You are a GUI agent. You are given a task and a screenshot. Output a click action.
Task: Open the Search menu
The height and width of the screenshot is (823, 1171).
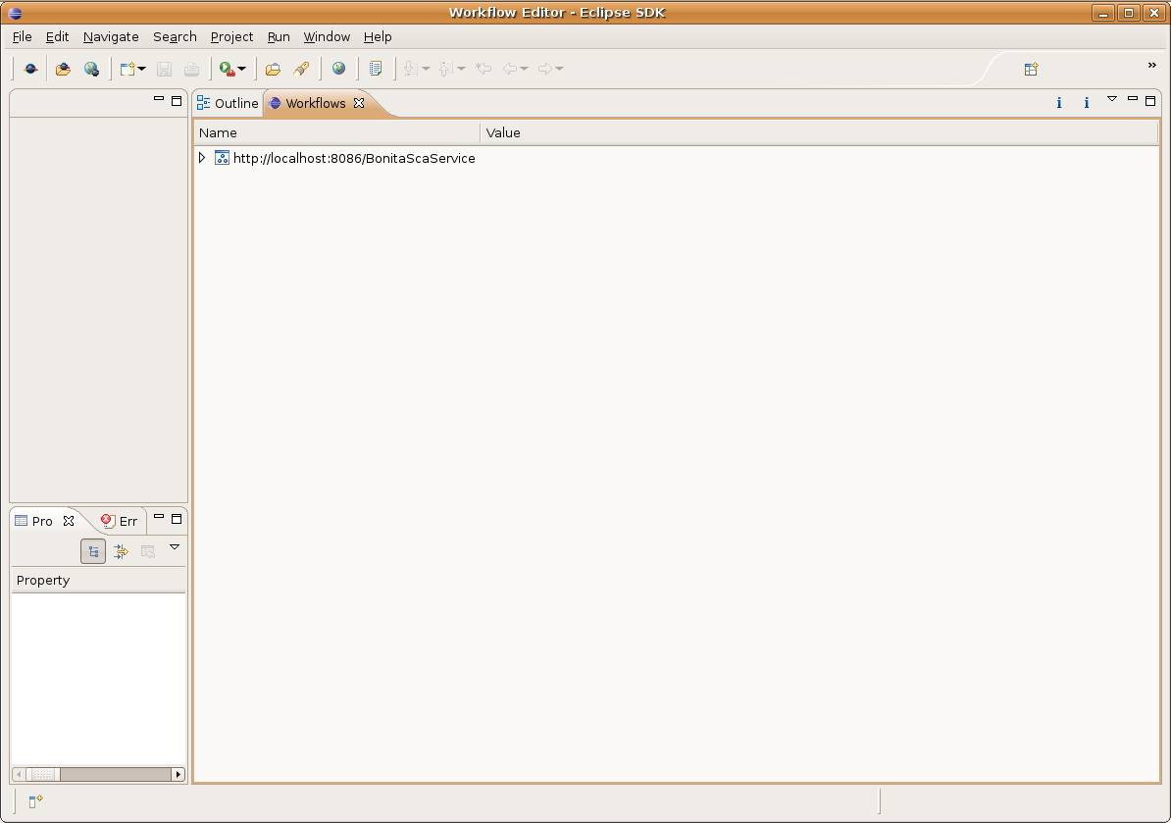pos(175,36)
